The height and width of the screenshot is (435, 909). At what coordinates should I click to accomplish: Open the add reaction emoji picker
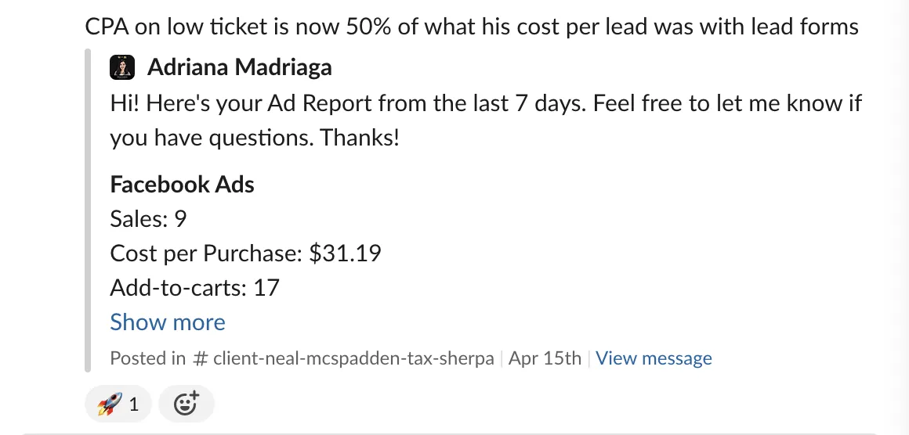pos(186,404)
